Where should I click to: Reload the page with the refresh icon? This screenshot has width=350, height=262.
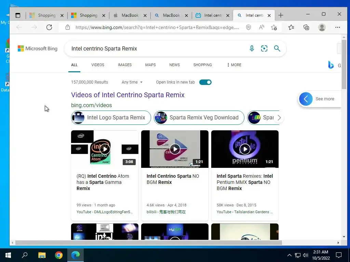(x=49, y=27)
